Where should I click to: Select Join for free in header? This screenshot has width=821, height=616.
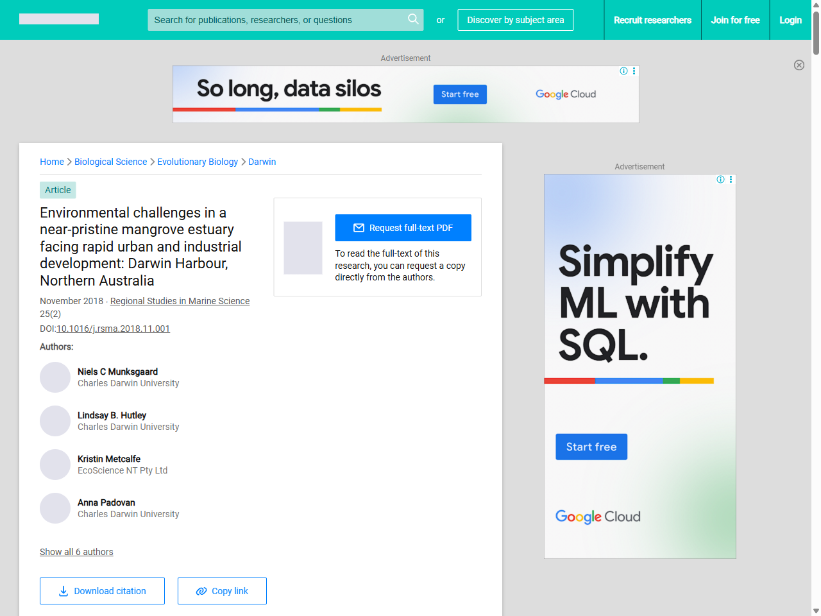pos(735,20)
